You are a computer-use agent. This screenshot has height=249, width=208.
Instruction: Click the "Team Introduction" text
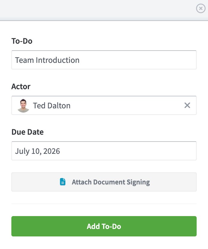[x=47, y=60]
